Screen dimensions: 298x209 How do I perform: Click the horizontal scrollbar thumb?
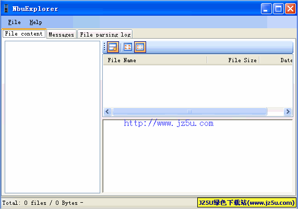pyautogui.click(x=189, y=111)
